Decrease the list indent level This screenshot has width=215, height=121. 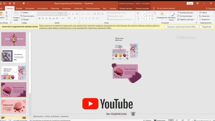click(95, 14)
